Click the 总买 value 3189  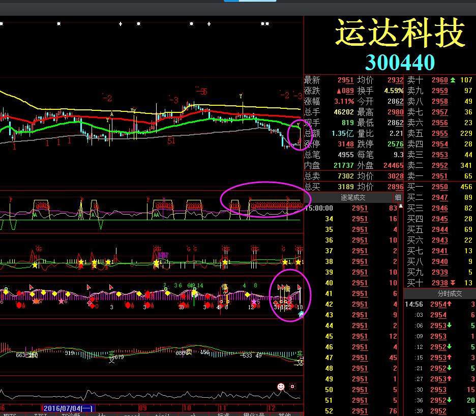click(x=346, y=187)
